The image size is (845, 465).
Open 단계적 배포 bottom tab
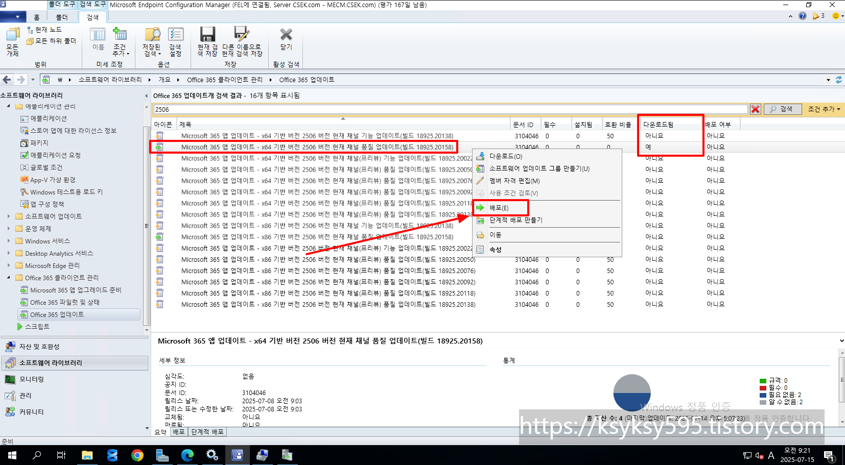click(207, 432)
